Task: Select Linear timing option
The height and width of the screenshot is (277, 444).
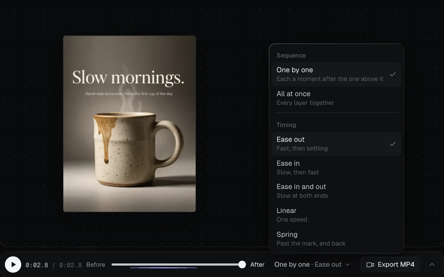Action: pos(336,215)
